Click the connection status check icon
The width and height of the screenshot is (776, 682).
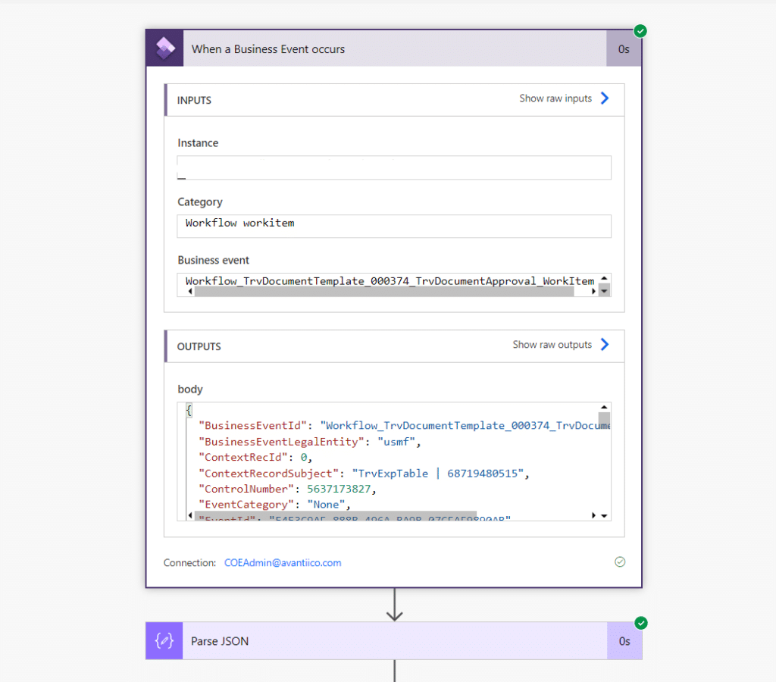coord(620,562)
